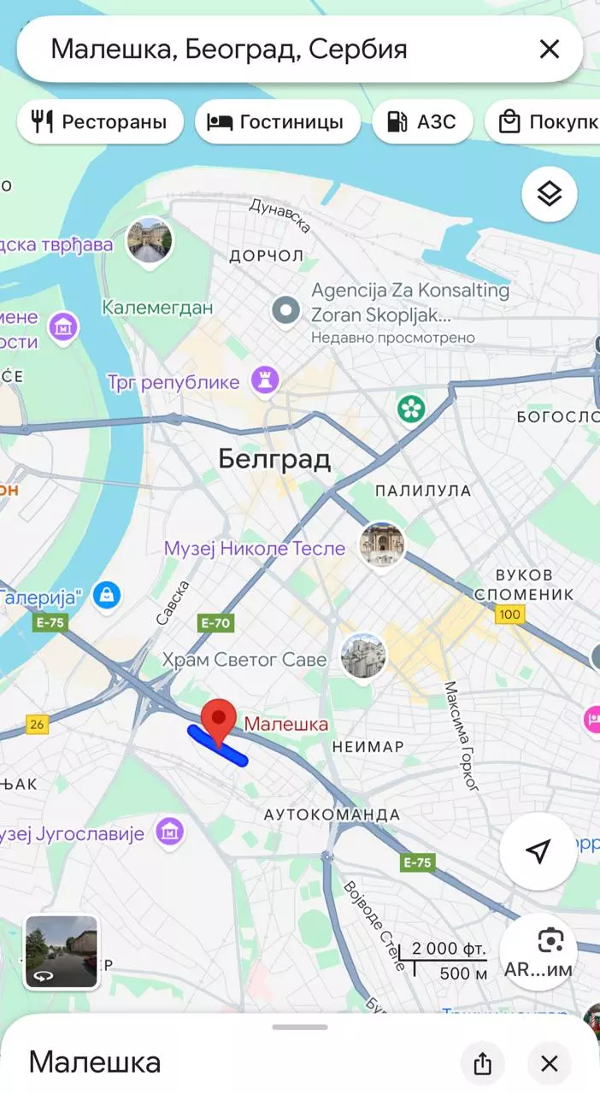
Task: Open Street View thumbnail preview
Action: [61, 951]
